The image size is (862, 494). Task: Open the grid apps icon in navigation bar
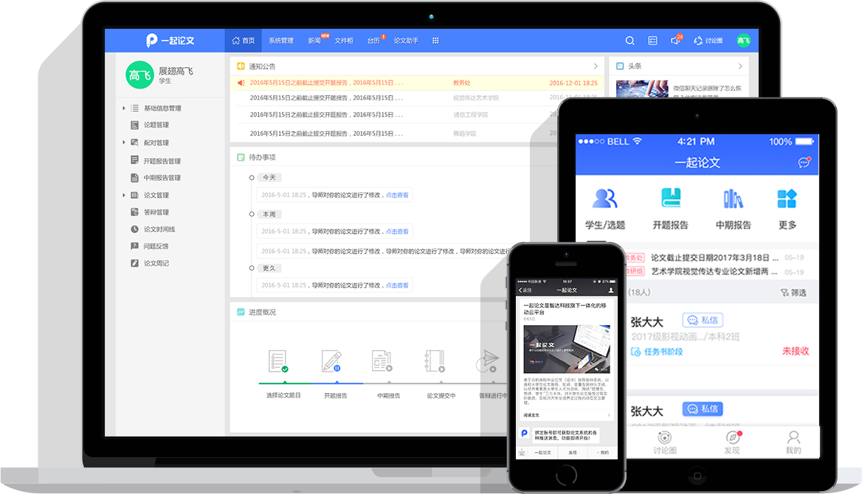435,41
